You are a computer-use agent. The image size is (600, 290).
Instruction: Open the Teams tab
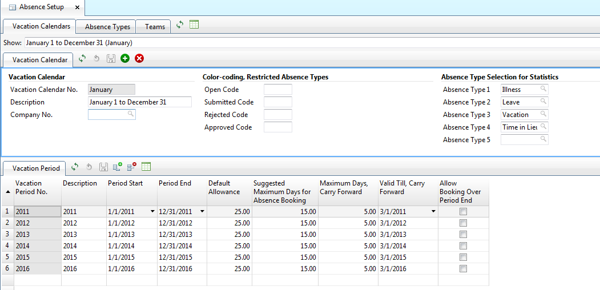tap(155, 27)
